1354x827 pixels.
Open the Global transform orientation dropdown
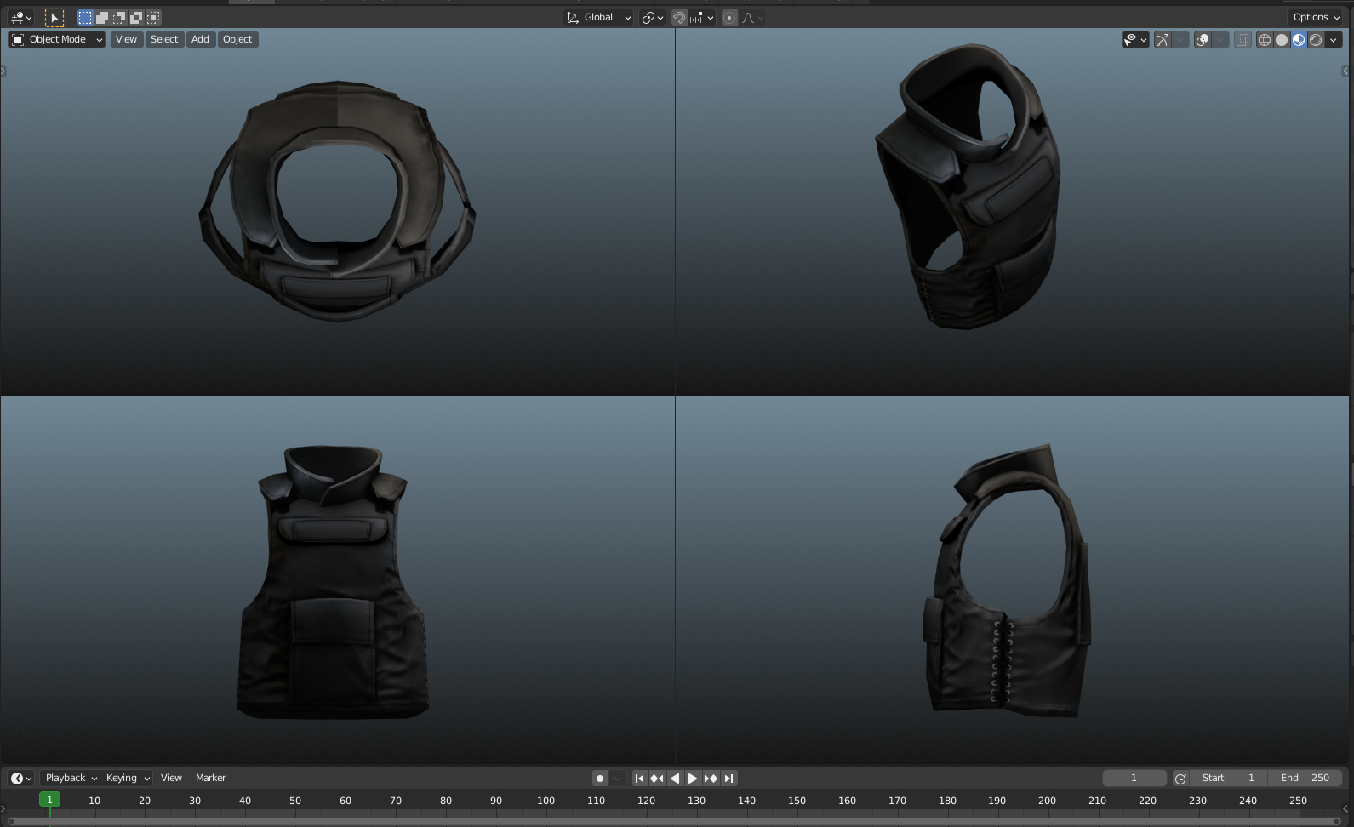click(599, 17)
